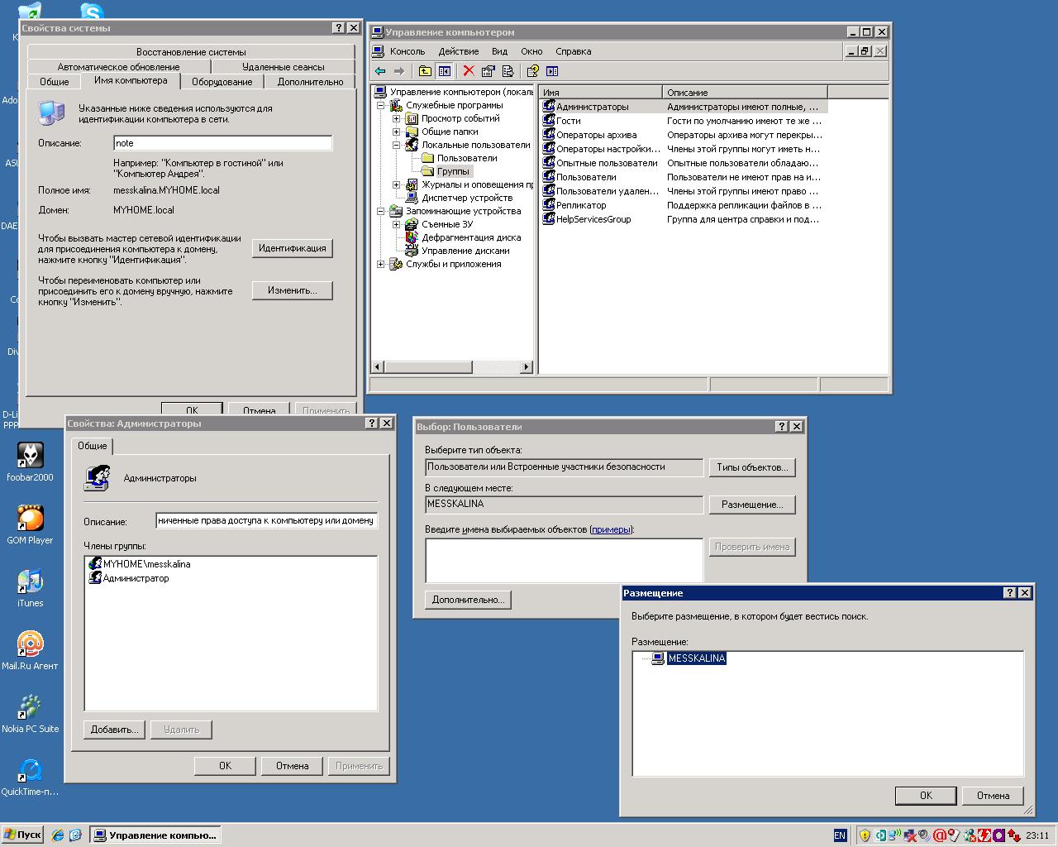
Task: Select MYHOME\messkalina in group members list
Action: (x=146, y=564)
